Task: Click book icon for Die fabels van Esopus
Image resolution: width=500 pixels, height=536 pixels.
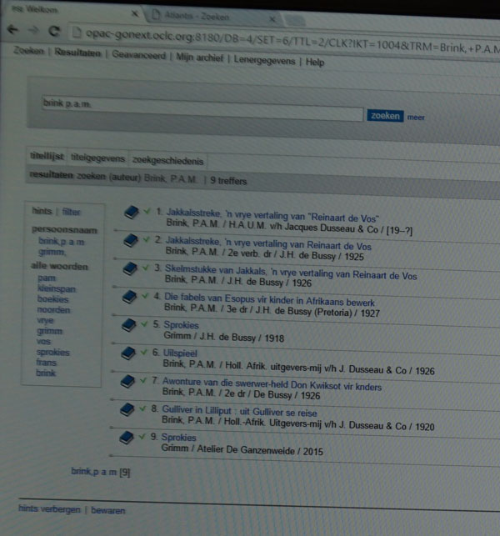Action: pos(130,297)
